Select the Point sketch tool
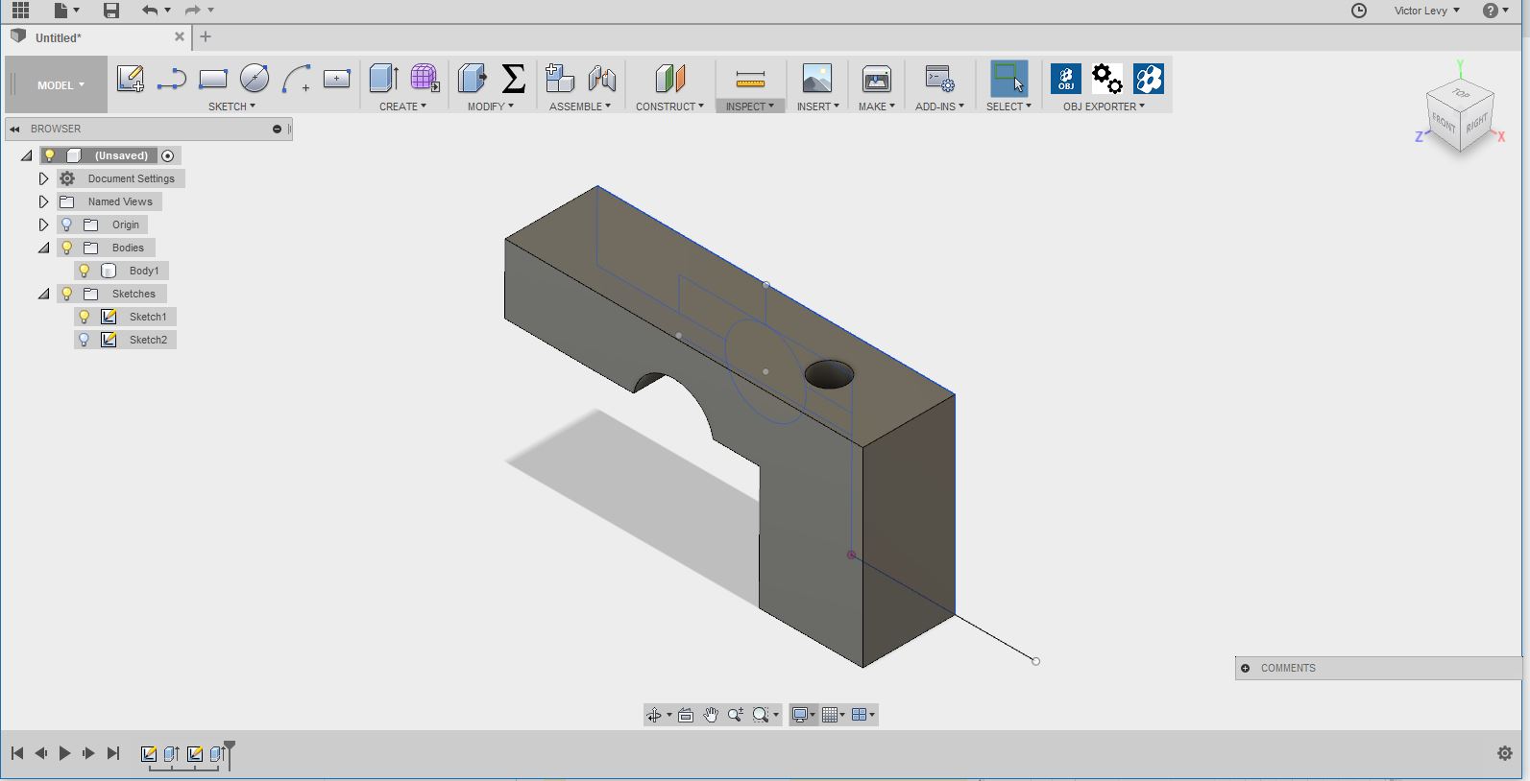The width and height of the screenshot is (1530, 781). coord(336,79)
